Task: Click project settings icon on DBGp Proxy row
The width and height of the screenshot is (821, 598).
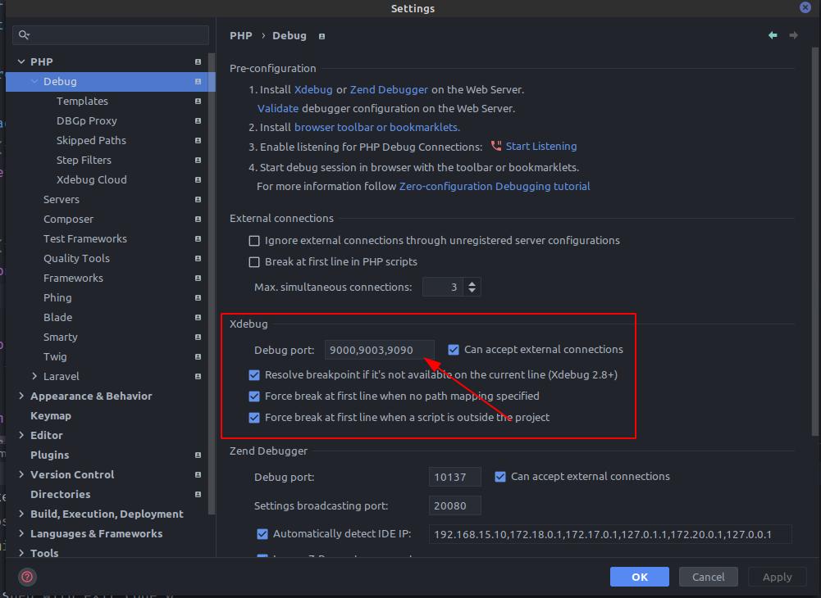Action: (x=198, y=121)
